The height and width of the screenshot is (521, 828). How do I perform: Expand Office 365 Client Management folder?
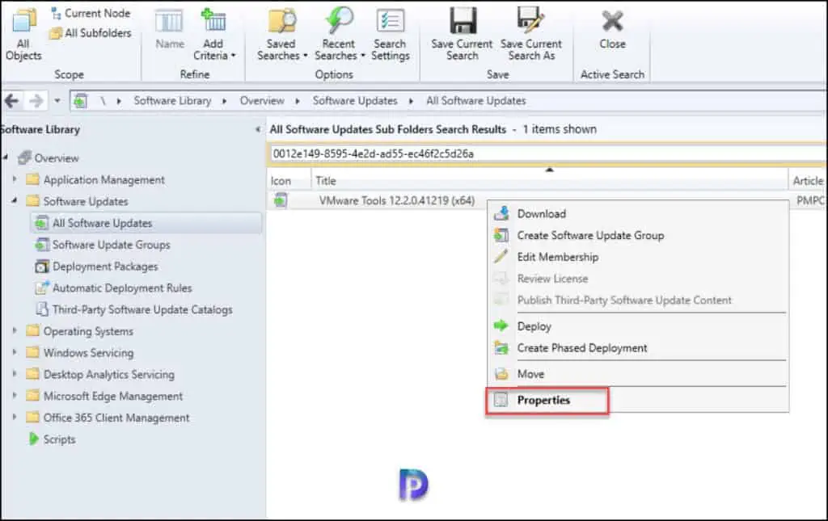pos(15,417)
